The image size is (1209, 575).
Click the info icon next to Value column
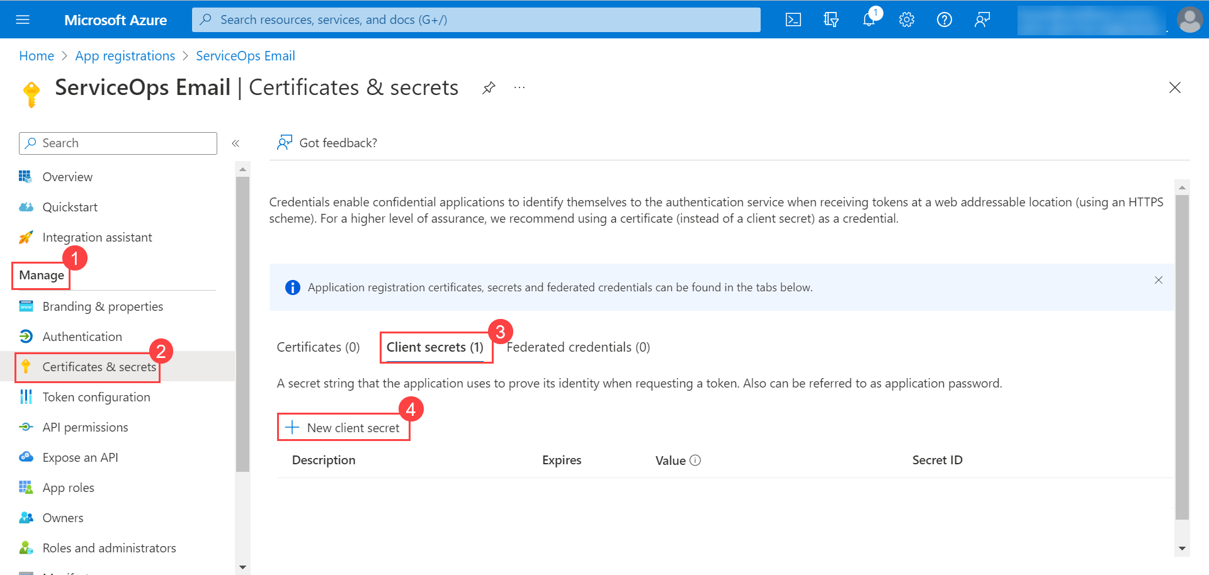tap(696, 460)
